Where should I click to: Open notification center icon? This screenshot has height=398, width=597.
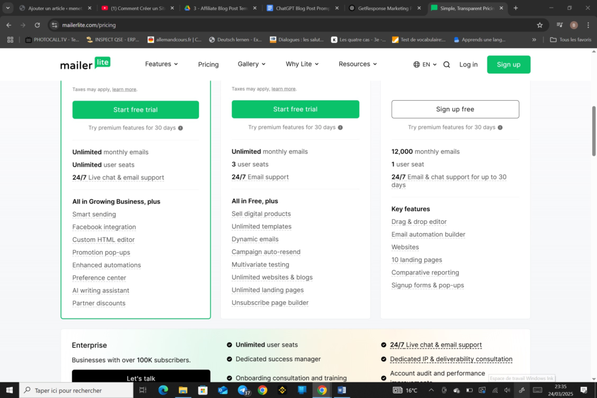(584, 390)
